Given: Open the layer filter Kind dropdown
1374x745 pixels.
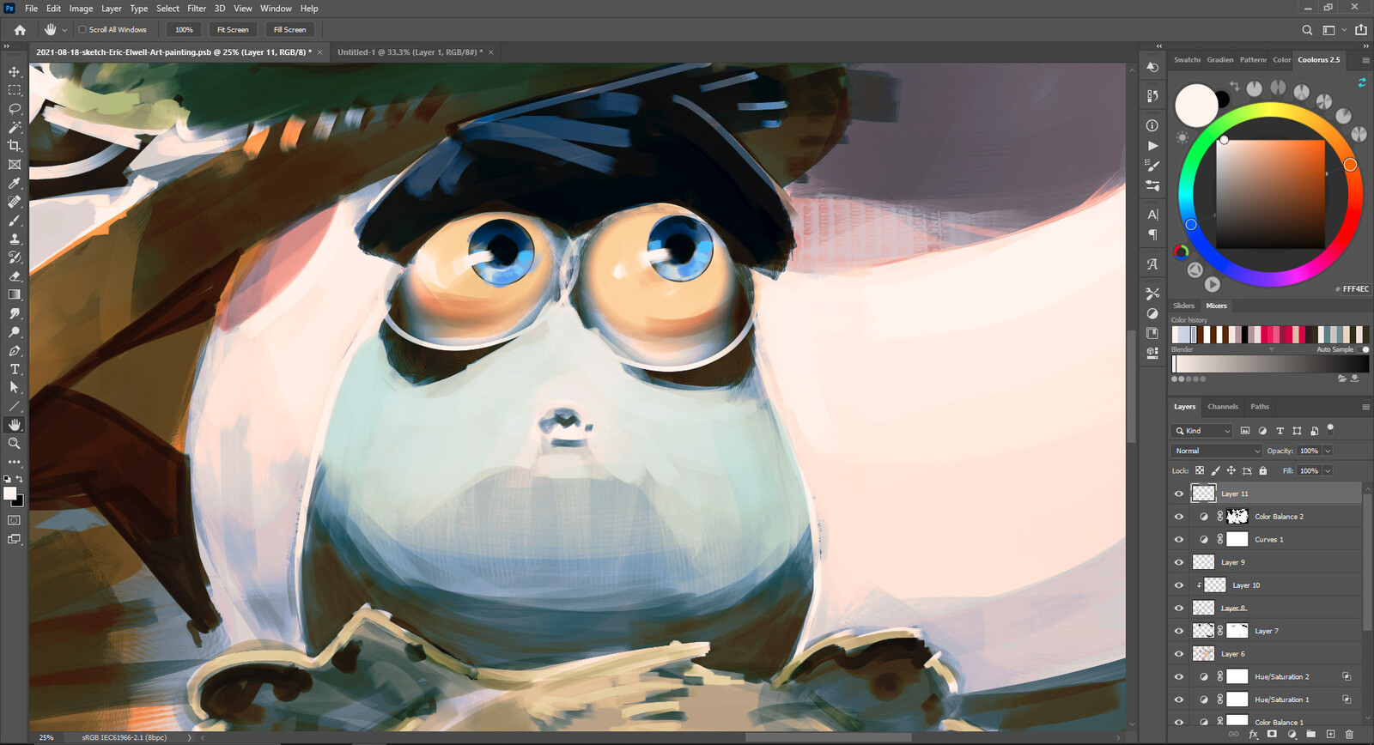Looking at the screenshot, I should 1202,431.
